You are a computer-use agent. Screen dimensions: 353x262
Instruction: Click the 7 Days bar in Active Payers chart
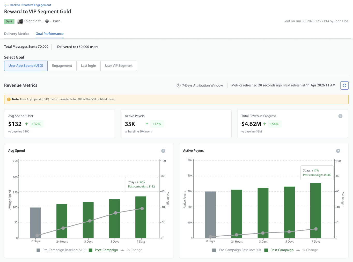coord(315,210)
